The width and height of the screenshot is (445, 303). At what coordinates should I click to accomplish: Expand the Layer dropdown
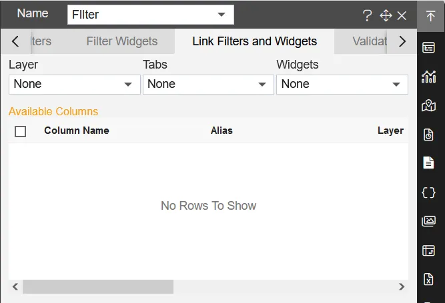pos(74,85)
